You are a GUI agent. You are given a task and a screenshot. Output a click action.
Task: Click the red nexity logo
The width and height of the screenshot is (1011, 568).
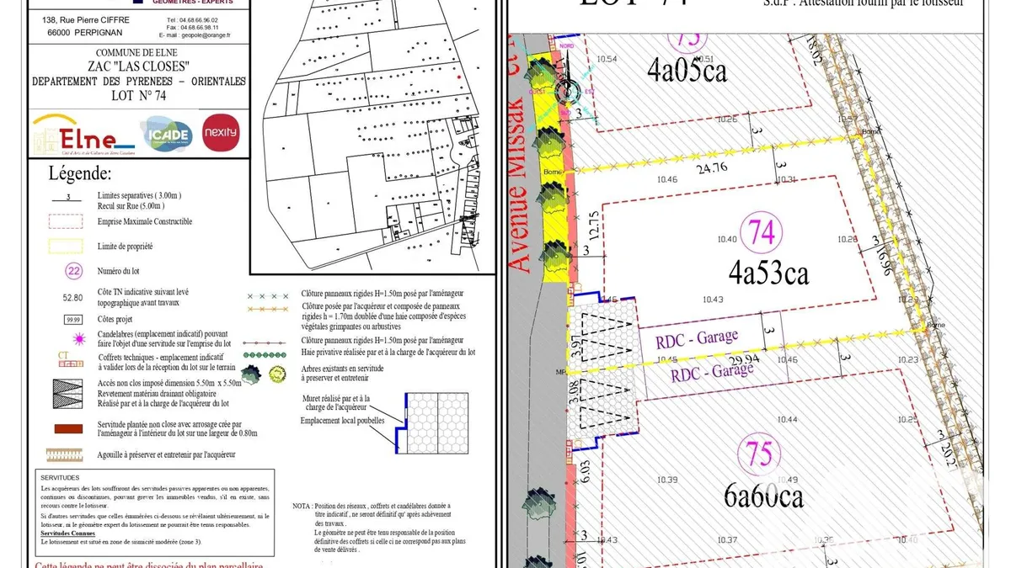[221, 133]
